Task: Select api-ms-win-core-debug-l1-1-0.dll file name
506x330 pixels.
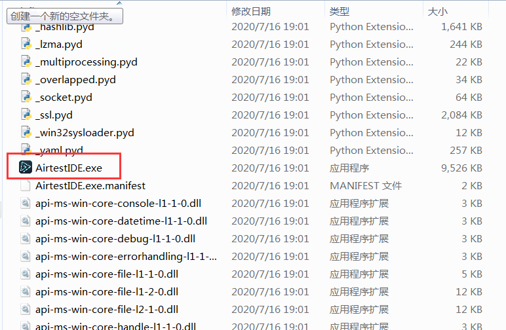Action: pos(115,239)
